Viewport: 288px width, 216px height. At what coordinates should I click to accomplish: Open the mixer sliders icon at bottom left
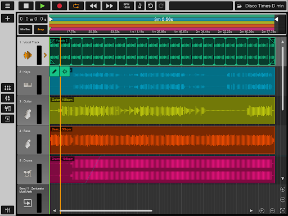point(7,210)
